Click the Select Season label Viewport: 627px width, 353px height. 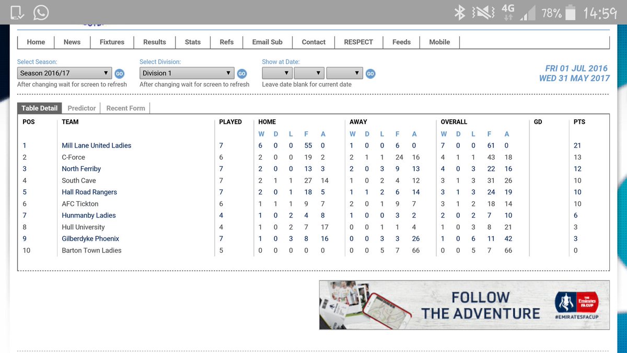[37, 62]
